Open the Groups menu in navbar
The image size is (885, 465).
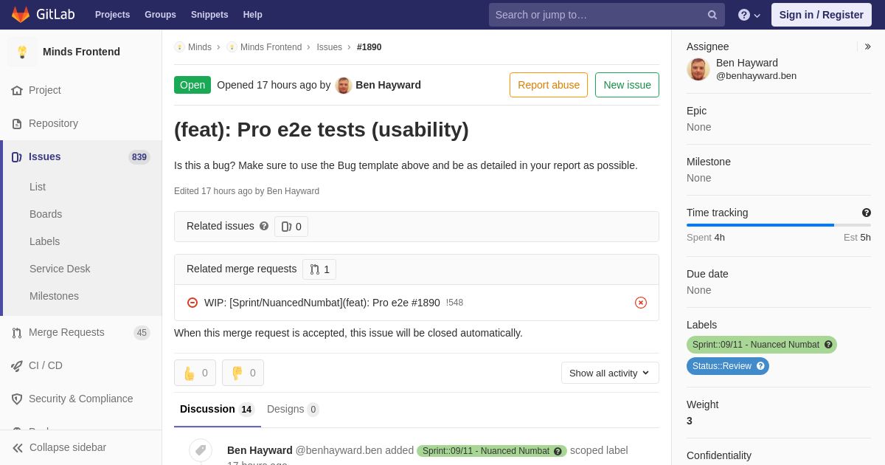(160, 15)
